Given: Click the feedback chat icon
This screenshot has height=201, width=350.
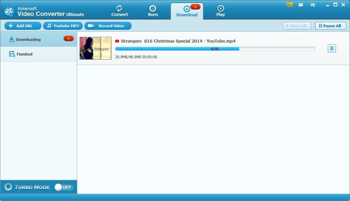Looking at the screenshot, I should [301, 5].
